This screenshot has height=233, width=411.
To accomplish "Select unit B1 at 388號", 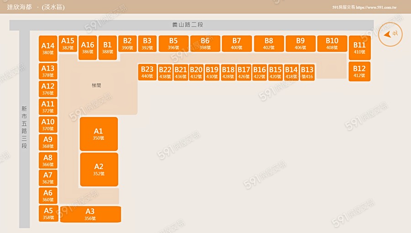I will pos(108,48).
